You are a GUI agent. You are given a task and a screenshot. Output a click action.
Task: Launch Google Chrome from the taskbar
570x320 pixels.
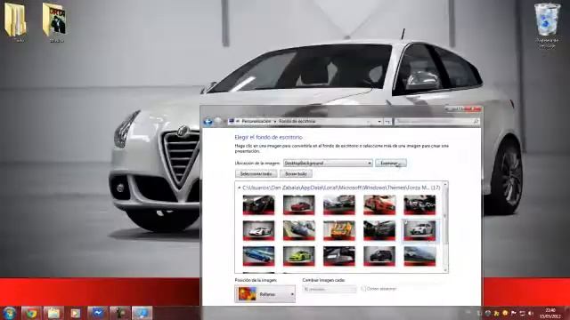pos(31,313)
